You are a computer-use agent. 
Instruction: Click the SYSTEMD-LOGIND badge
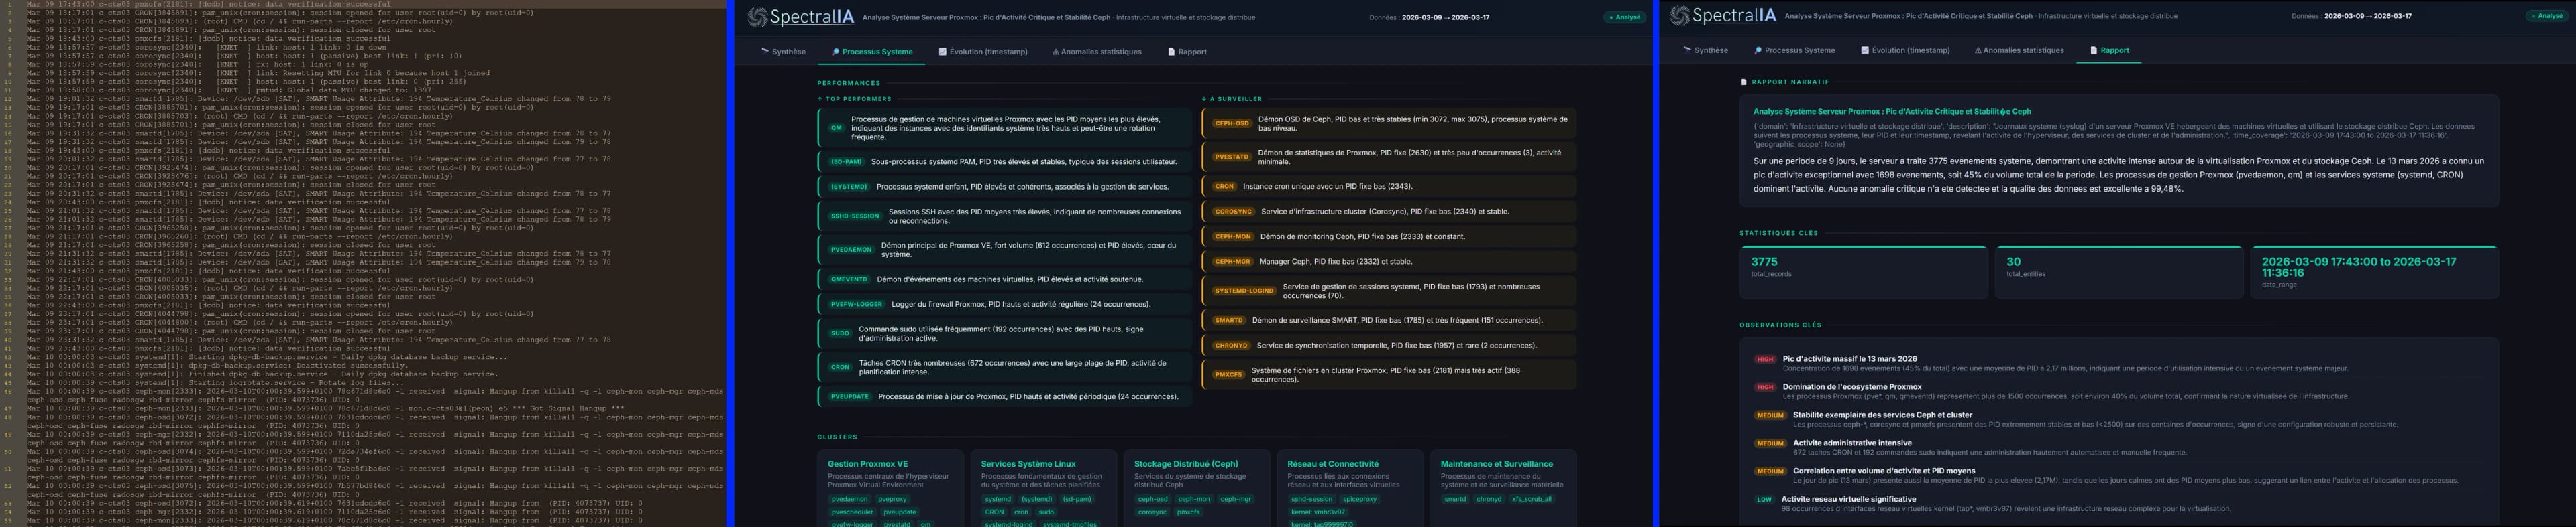[1244, 291]
